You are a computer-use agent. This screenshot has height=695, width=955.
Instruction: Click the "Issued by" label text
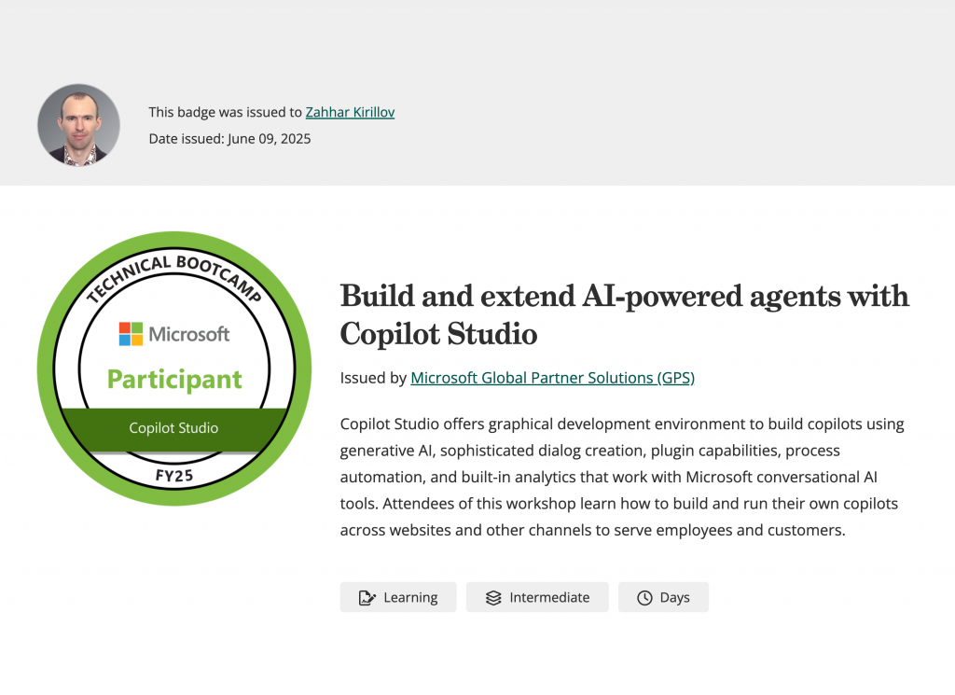click(373, 378)
